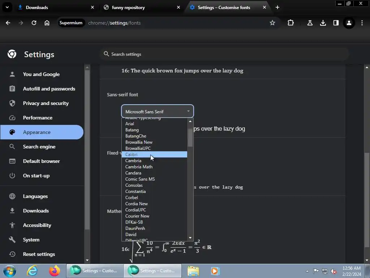Open the three-dot browser menu
The image size is (370, 278).
362,23
